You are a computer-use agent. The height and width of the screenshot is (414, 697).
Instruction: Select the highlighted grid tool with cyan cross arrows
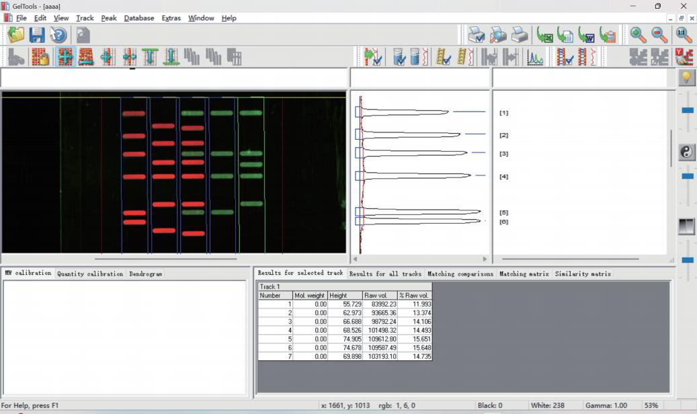tap(65, 57)
